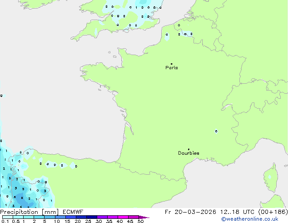
Task: Click the date "Fr 20-03-2026"
Action: (190, 212)
